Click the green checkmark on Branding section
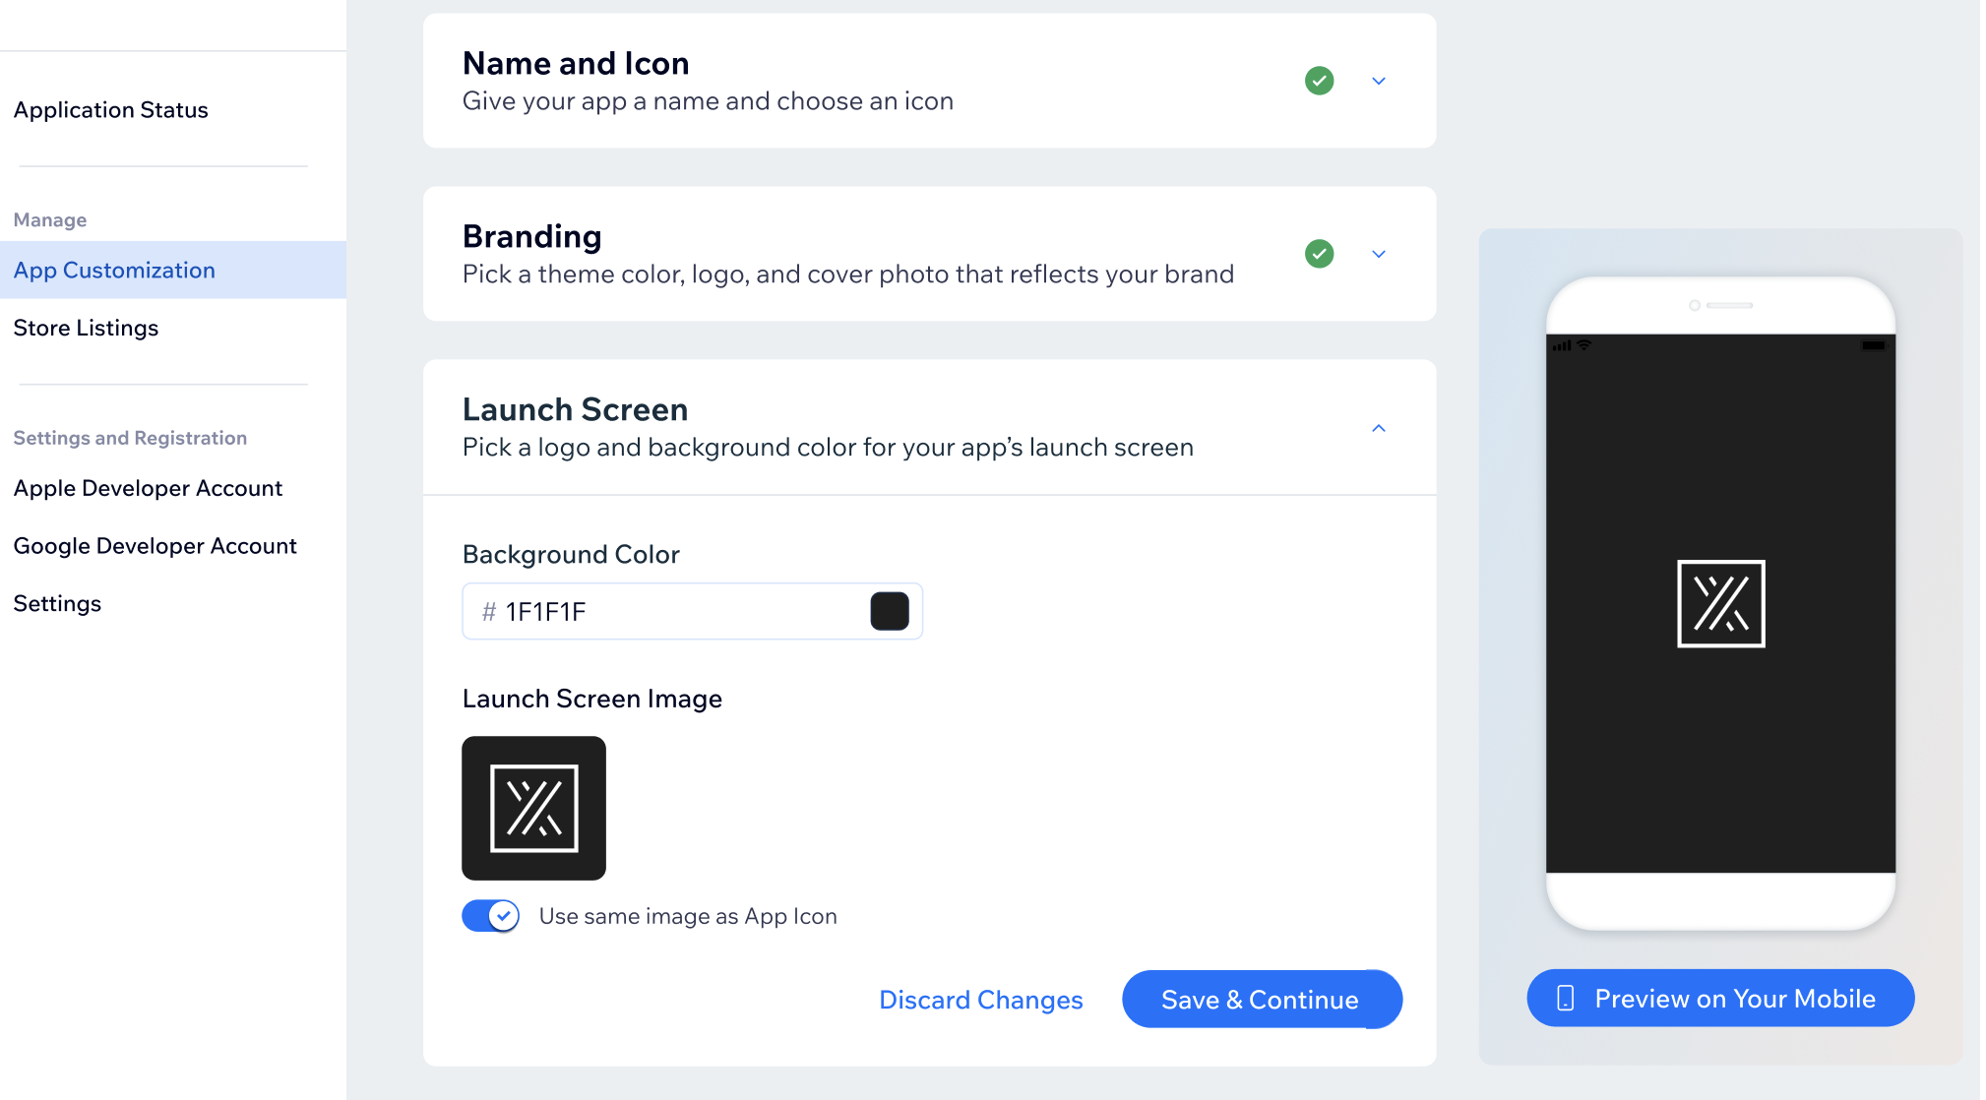The image size is (1986, 1100). click(1320, 253)
